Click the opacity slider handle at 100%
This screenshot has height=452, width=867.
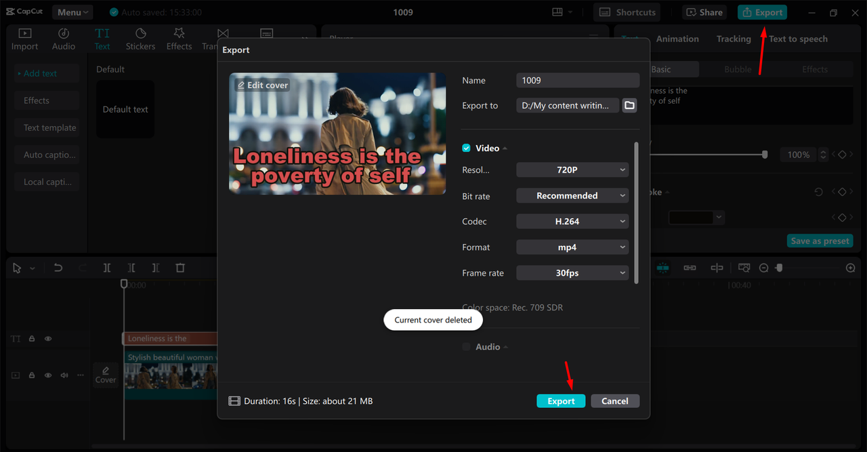(765, 155)
